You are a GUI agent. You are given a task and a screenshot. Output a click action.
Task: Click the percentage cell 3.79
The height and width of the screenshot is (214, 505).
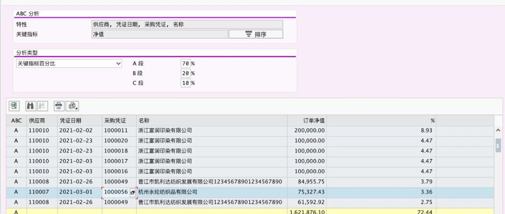click(x=382, y=182)
